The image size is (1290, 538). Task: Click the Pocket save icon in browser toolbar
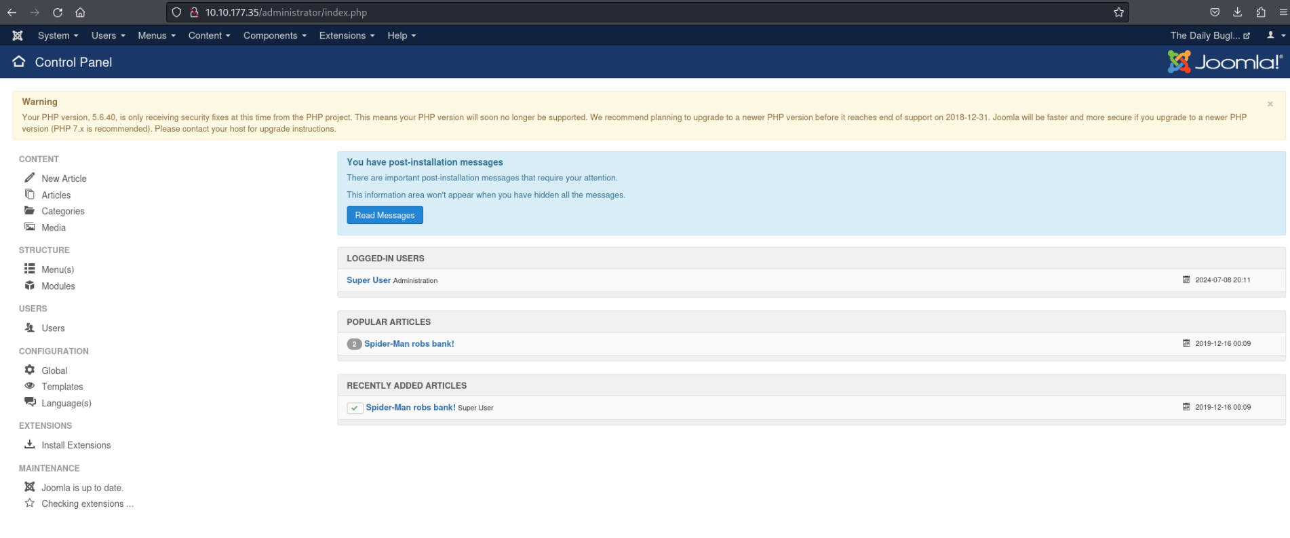[1215, 12]
